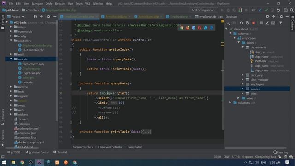
Task: Toggle the read-only lock icon in status bar
Action: pyautogui.click(x=280, y=157)
